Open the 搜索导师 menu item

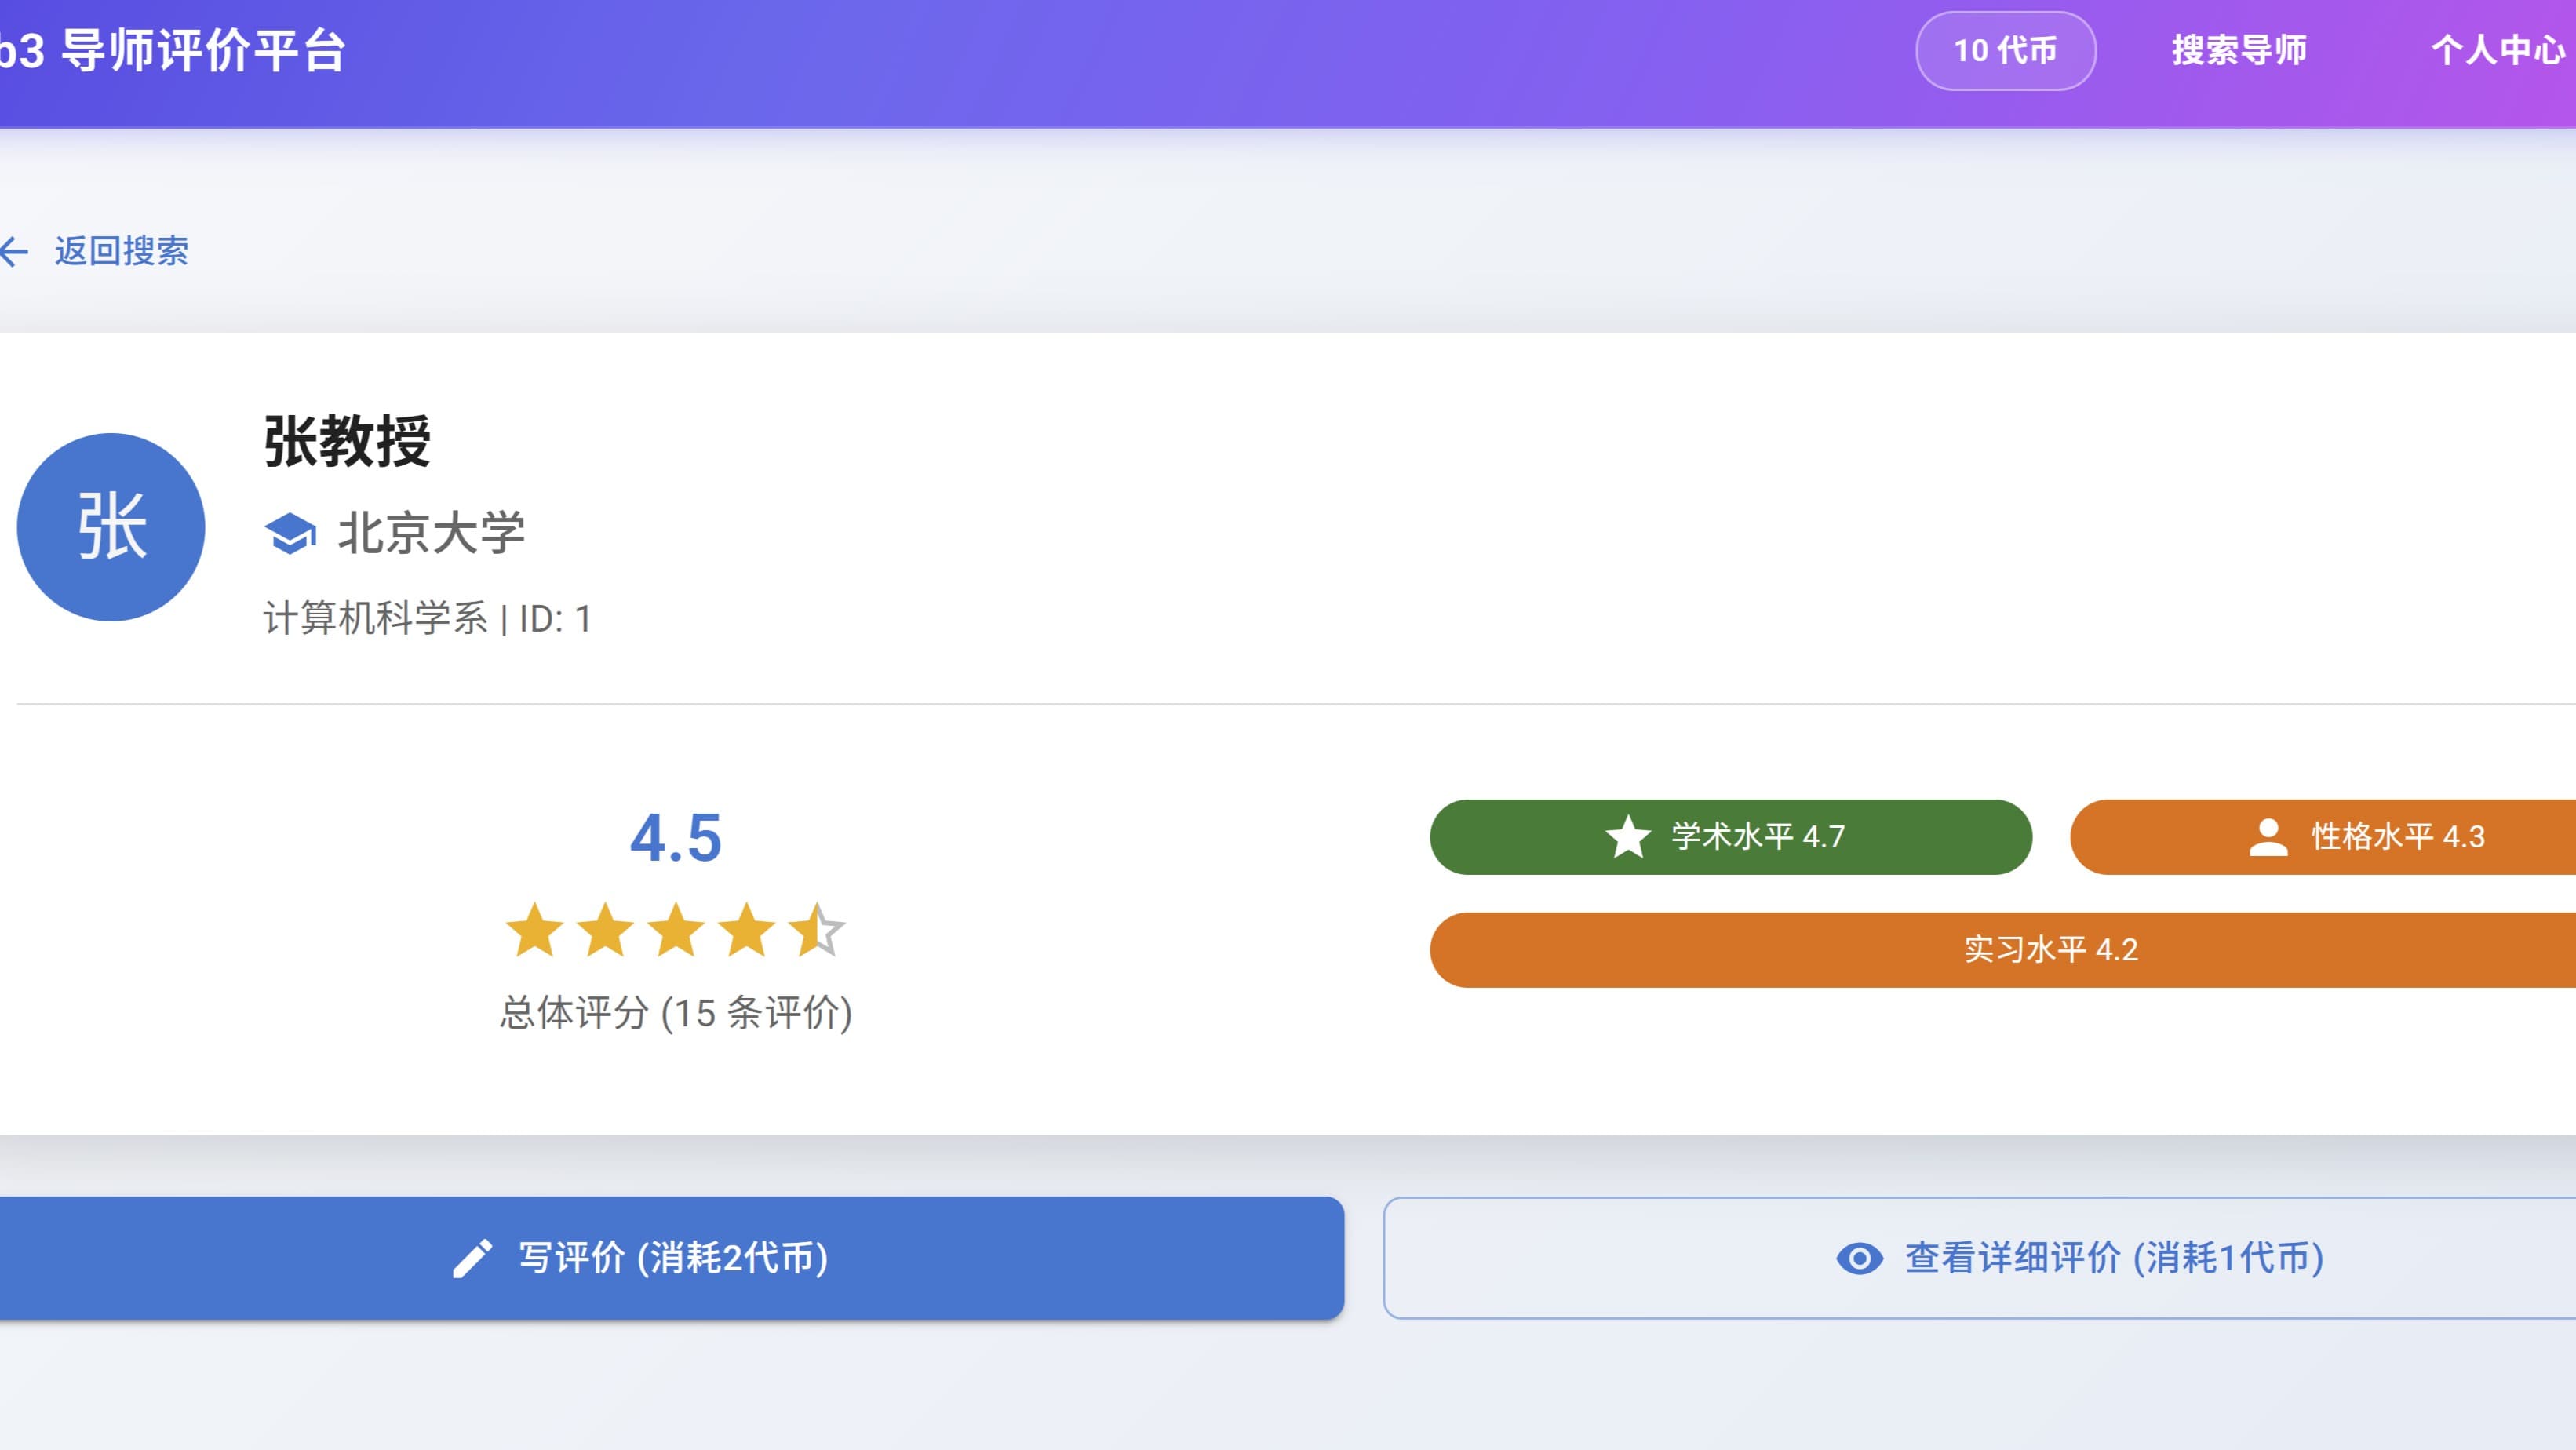[x=2238, y=50]
